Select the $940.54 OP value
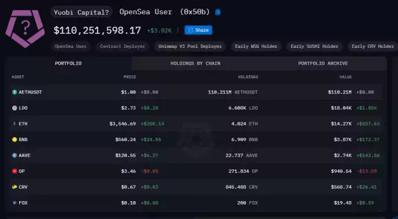The width and height of the screenshot is (398, 219). pos(341,171)
